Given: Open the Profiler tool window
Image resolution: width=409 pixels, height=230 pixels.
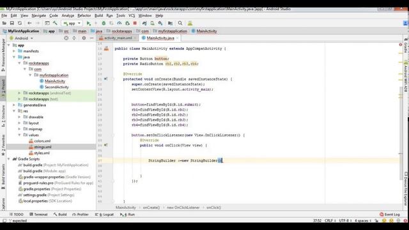Looking at the screenshot, I should tap(81, 215).
